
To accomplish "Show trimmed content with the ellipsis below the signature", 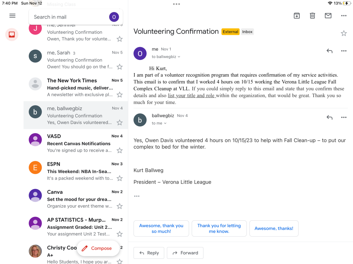I will click(x=137, y=196).
